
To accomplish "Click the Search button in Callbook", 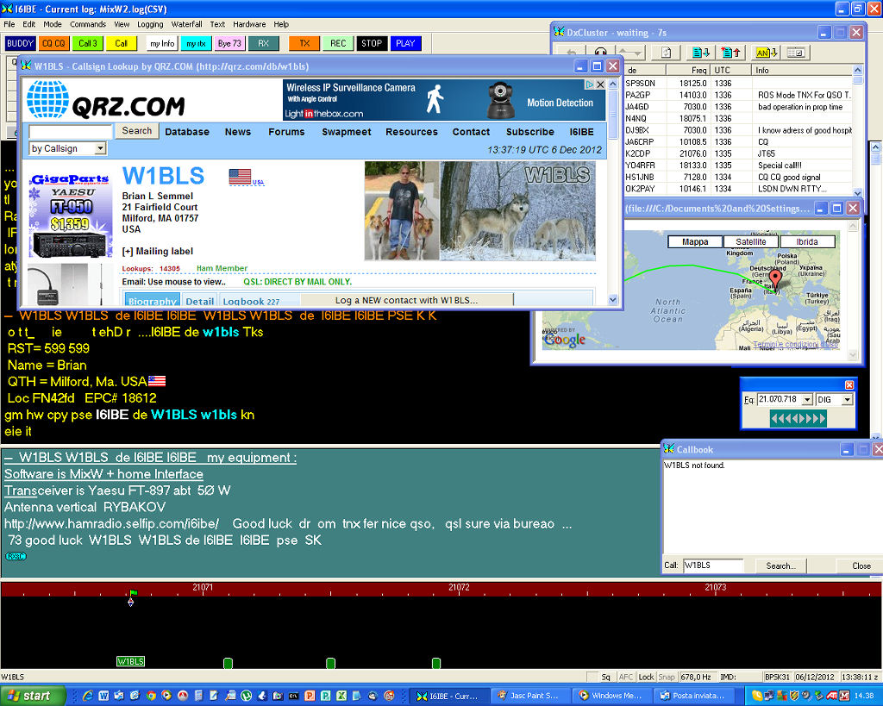I will coord(780,565).
